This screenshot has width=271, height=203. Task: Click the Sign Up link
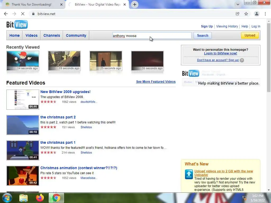(207, 26)
